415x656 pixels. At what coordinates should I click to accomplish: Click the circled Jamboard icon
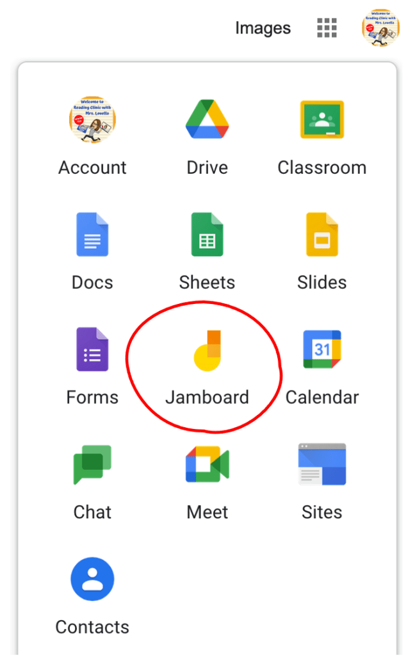(207, 350)
